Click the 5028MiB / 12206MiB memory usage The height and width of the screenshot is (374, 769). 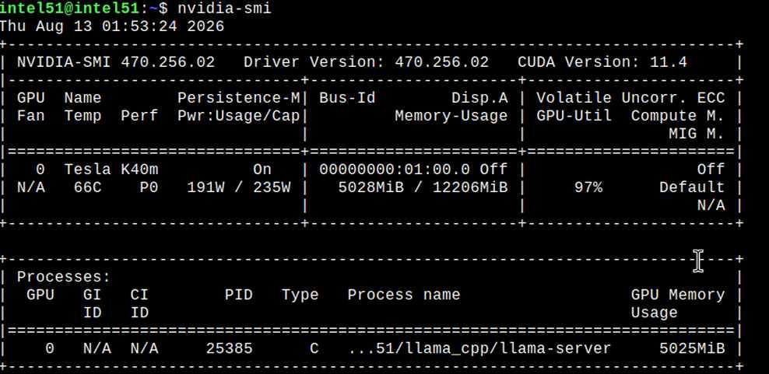423,187
